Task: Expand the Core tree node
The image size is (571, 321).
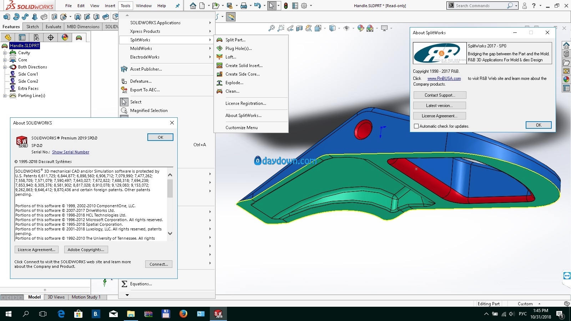Action: (x=5, y=60)
